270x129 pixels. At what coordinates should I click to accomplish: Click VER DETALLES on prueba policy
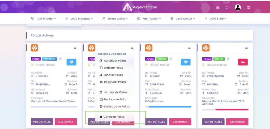[x=156, y=122]
